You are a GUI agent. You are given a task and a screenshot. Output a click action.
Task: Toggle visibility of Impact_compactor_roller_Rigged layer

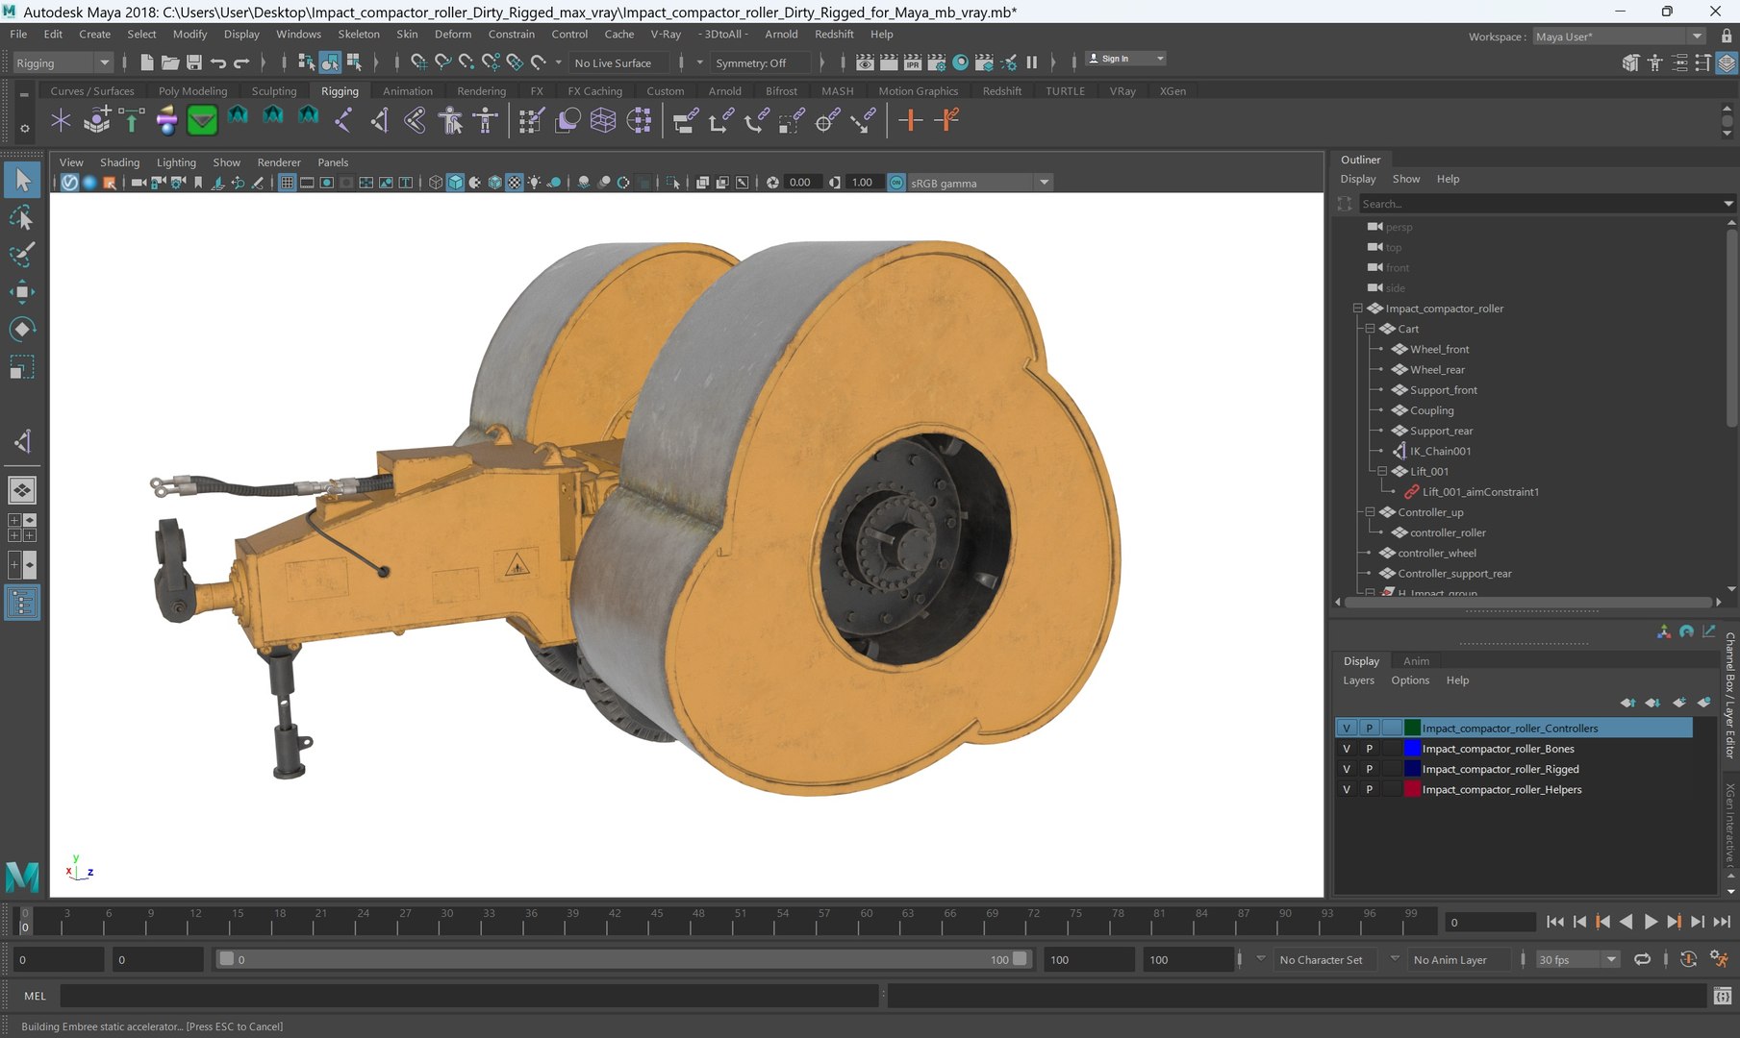pos(1347,769)
